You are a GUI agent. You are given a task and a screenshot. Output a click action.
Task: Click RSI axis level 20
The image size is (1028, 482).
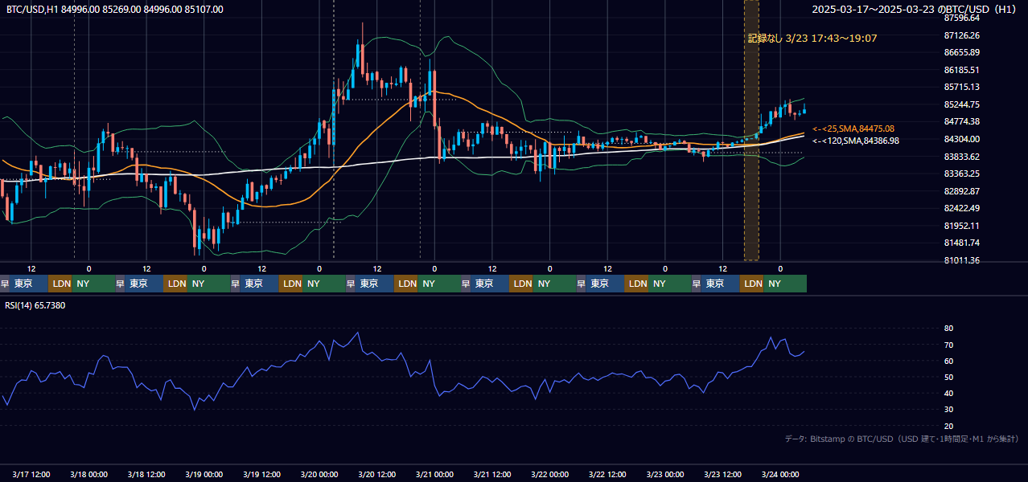(948, 426)
